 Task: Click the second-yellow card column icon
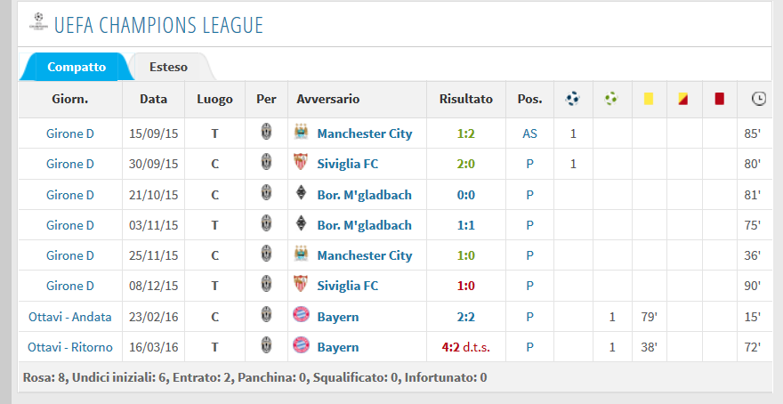[x=683, y=99]
